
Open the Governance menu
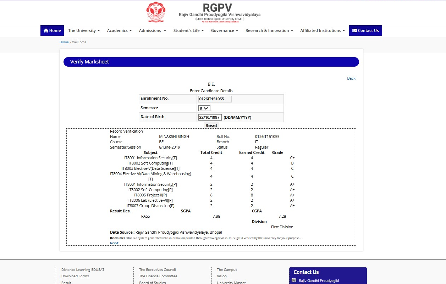pyautogui.click(x=224, y=30)
